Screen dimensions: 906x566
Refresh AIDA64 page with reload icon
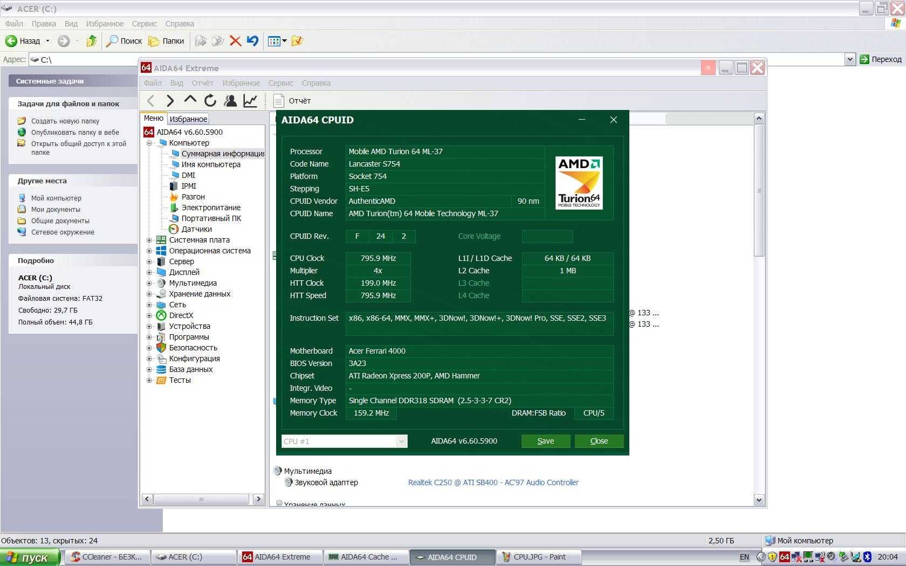coord(210,100)
